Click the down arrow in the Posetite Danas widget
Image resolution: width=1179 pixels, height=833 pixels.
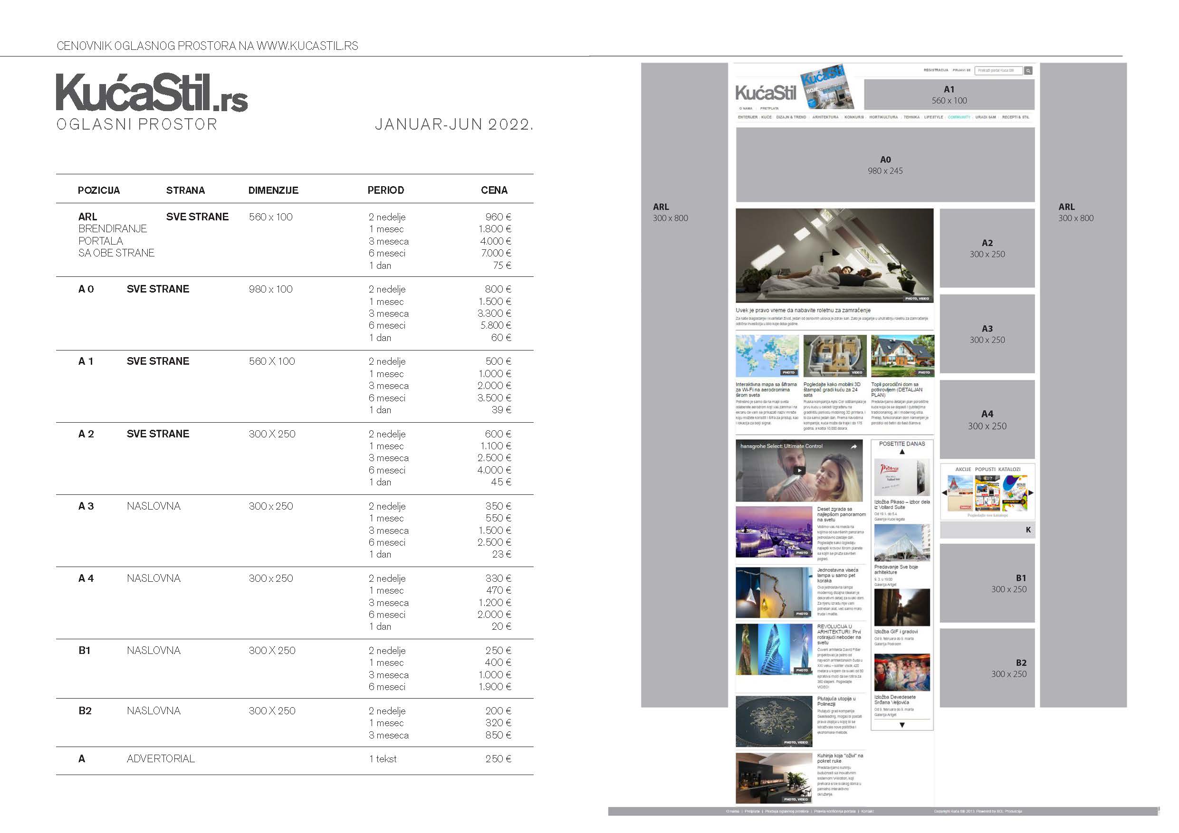pyautogui.click(x=901, y=725)
